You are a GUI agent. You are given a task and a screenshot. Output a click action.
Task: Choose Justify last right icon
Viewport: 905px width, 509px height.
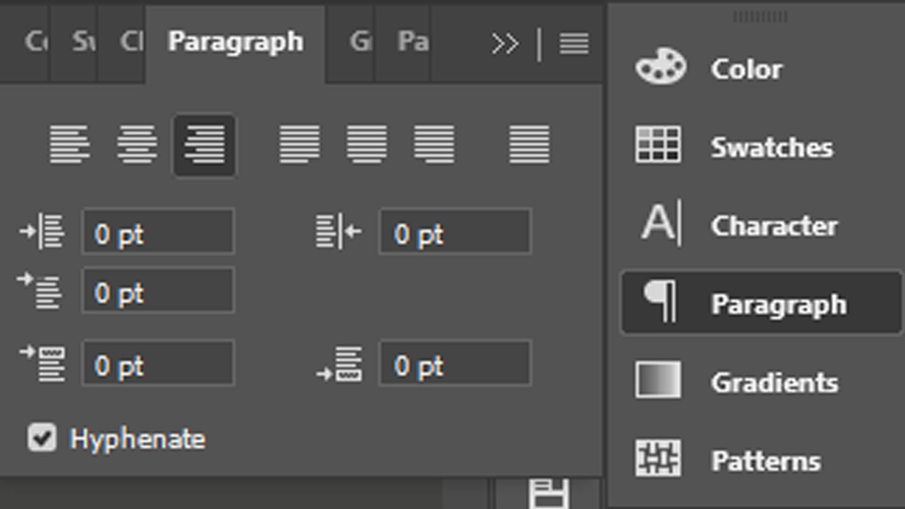tap(434, 144)
